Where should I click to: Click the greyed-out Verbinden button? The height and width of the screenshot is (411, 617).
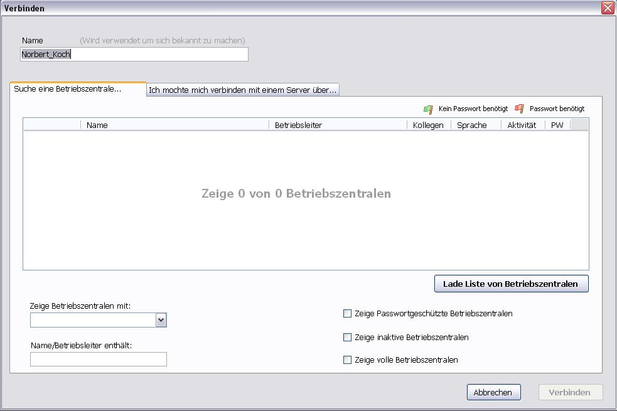[x=570, y=393]
